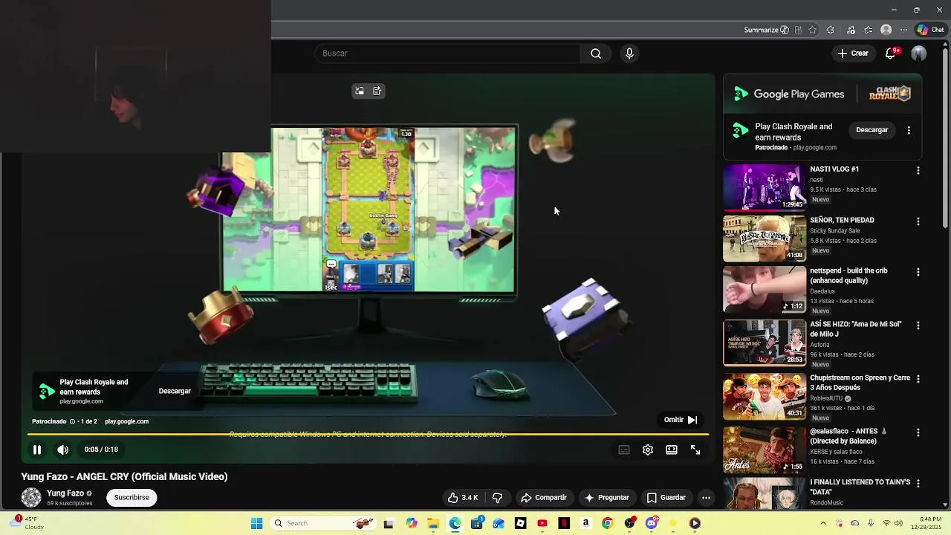The width and height of the screenshot is (951, 535).
Task: Click Descargar in the sidebar Google Play ad
Action: [872, 130]
